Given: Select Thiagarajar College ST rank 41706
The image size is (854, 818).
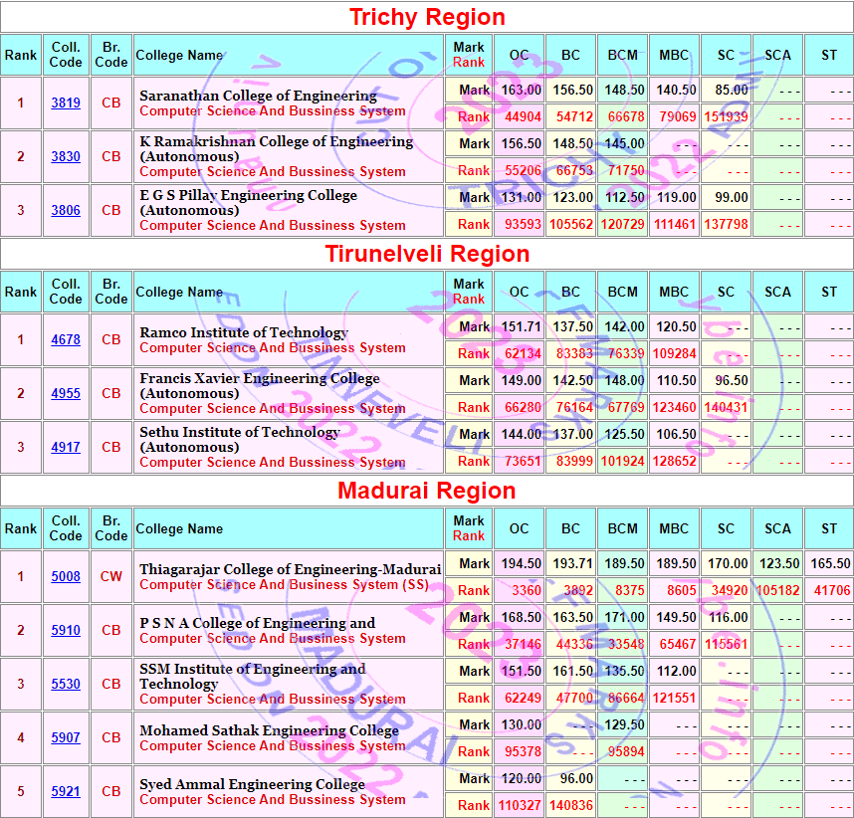Looking at the screenshot, I should click(830, 590).
